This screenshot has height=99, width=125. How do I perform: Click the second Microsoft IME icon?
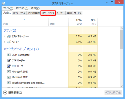[9, 77]
